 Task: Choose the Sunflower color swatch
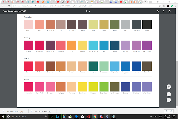82,87
